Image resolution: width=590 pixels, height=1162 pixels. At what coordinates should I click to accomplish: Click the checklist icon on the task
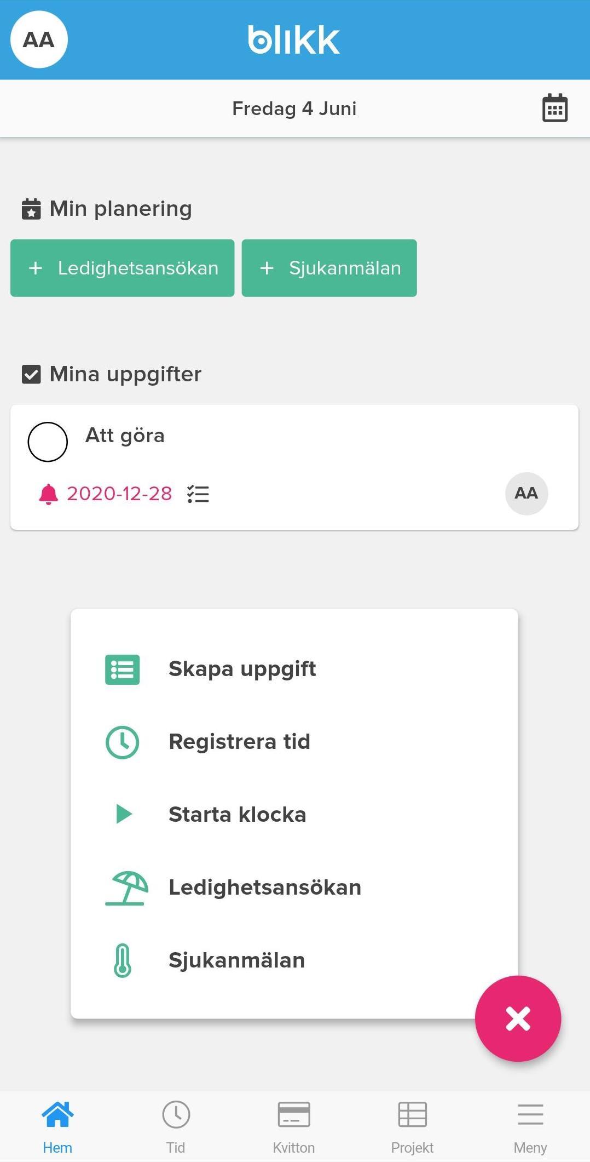pos(198,494)
